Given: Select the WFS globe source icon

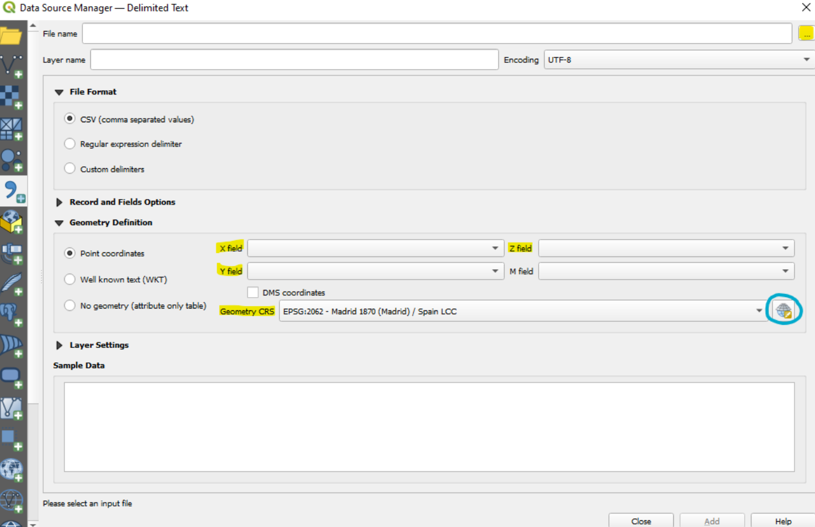Looking at the screenshot, I should [12, 502].
